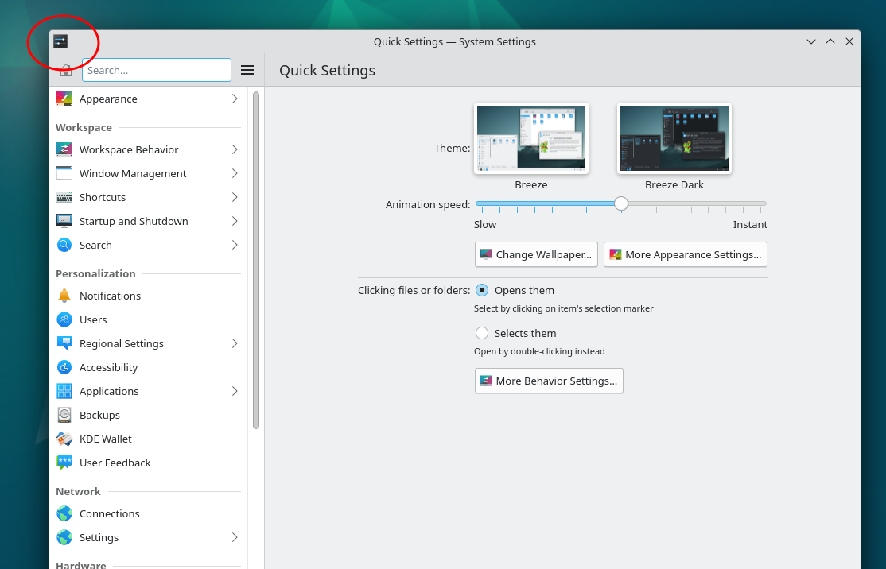Screen dimensions: 886x569
Task: Click the network Settings globe icon
Action: point(64,537)
